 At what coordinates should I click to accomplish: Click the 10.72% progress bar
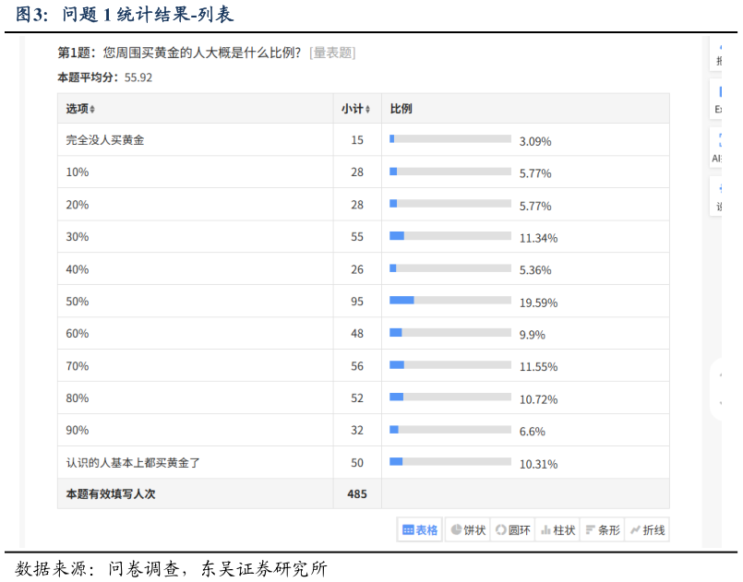450,397
